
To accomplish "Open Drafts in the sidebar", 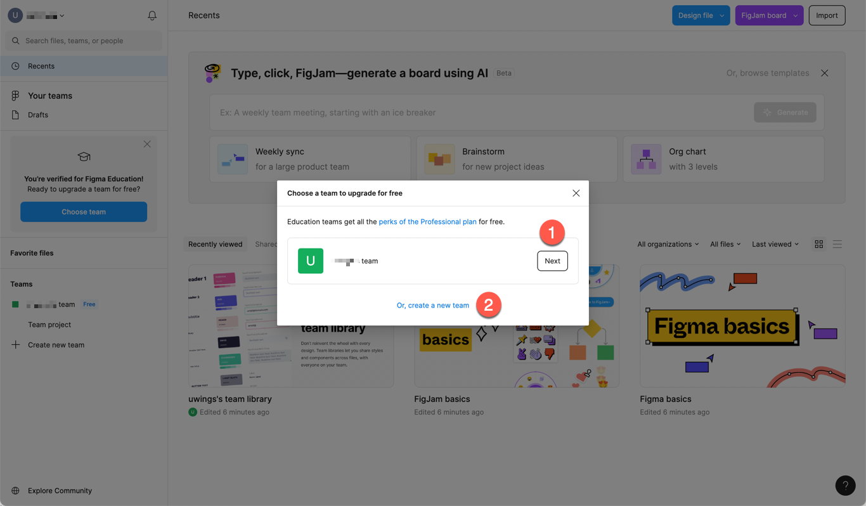I will pyautogui.click(x=38, y=115).
